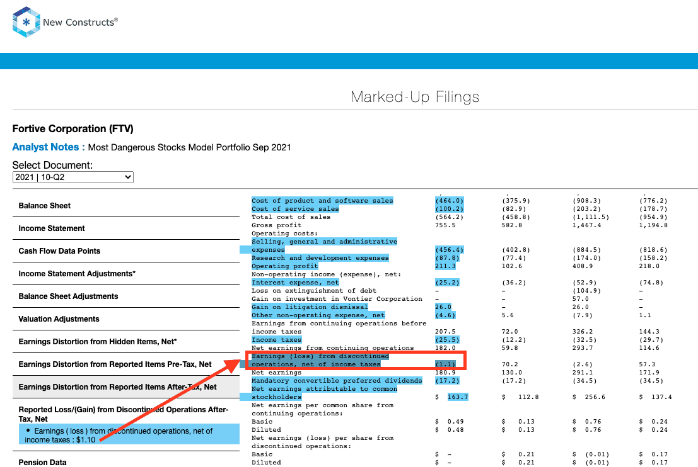Click highlighted value (100.2)
698x467 pixels.
point(449,209)
